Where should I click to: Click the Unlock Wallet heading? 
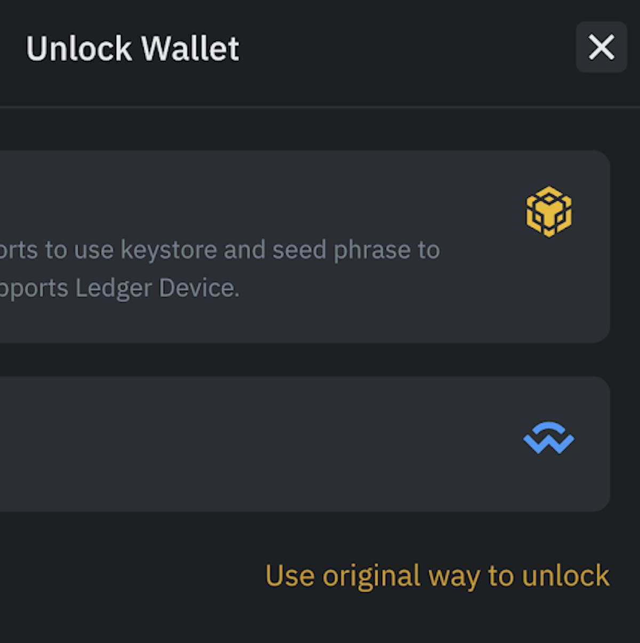[133, 49]
